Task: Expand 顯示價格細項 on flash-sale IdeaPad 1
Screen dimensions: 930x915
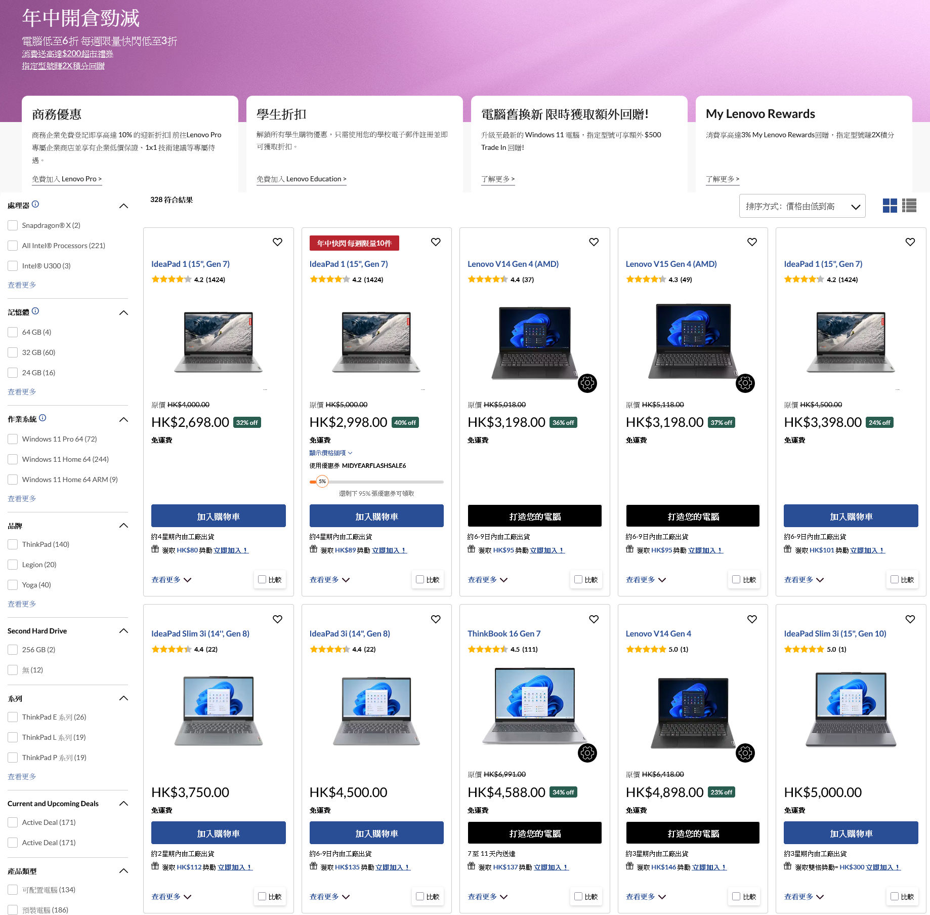Action: (x=331, y=453)
